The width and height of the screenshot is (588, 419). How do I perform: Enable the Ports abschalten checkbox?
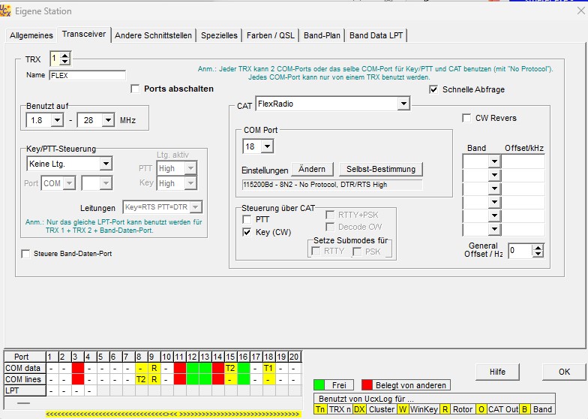135,89
